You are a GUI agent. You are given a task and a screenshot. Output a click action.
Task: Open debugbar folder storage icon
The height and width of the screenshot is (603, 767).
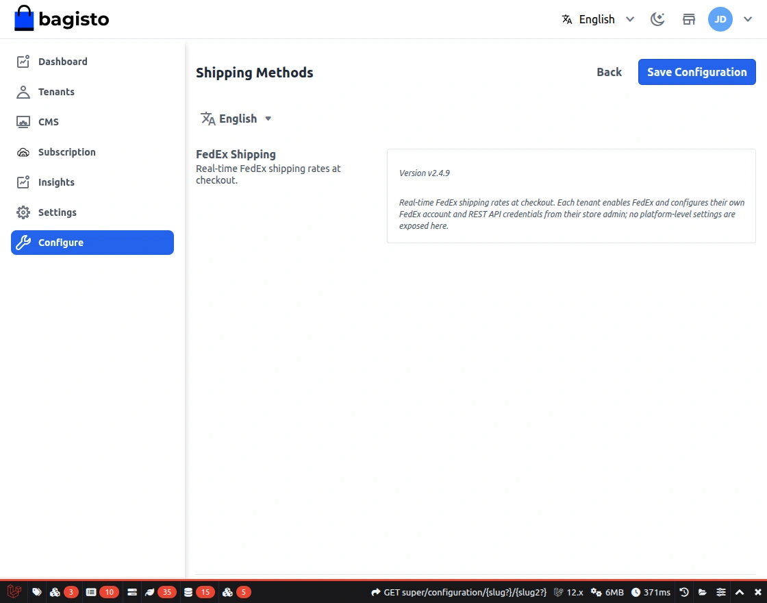(703, 592)
